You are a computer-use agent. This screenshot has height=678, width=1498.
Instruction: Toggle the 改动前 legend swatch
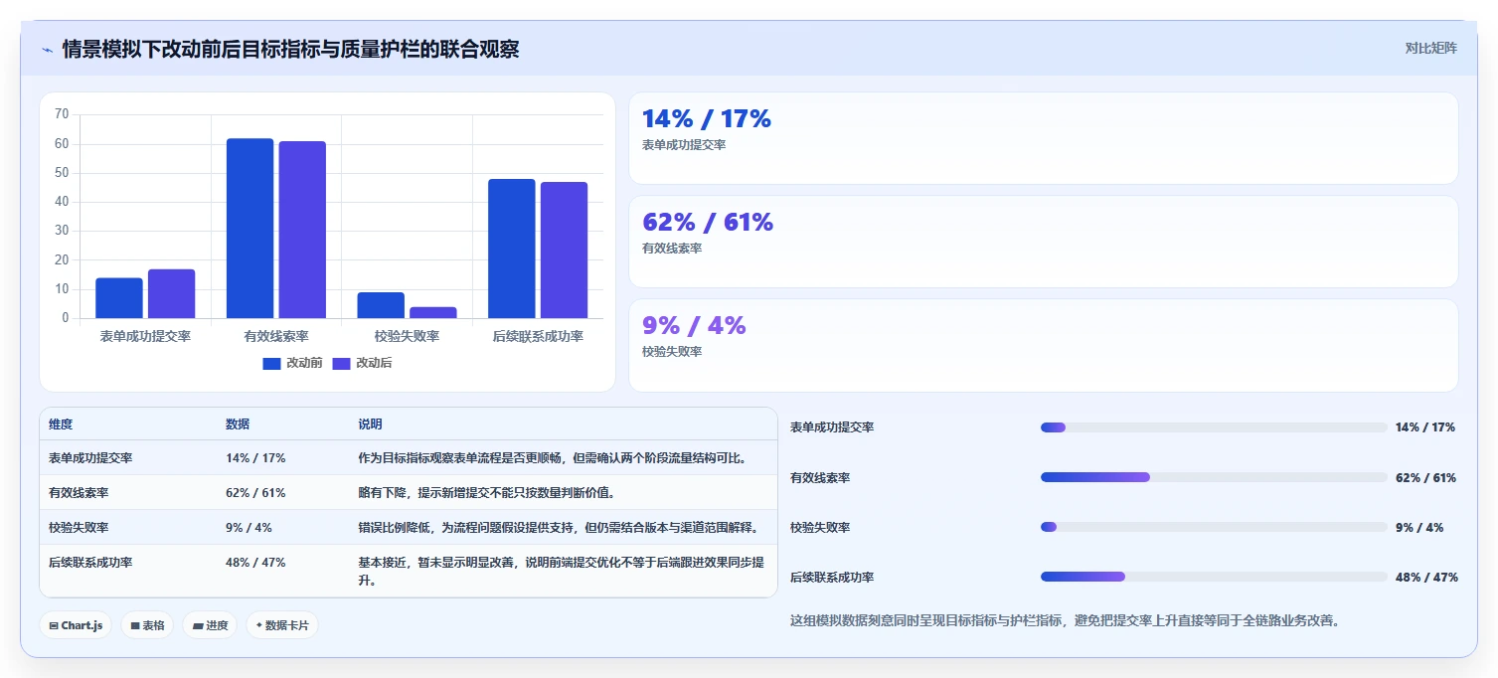[x=272, y=364]
